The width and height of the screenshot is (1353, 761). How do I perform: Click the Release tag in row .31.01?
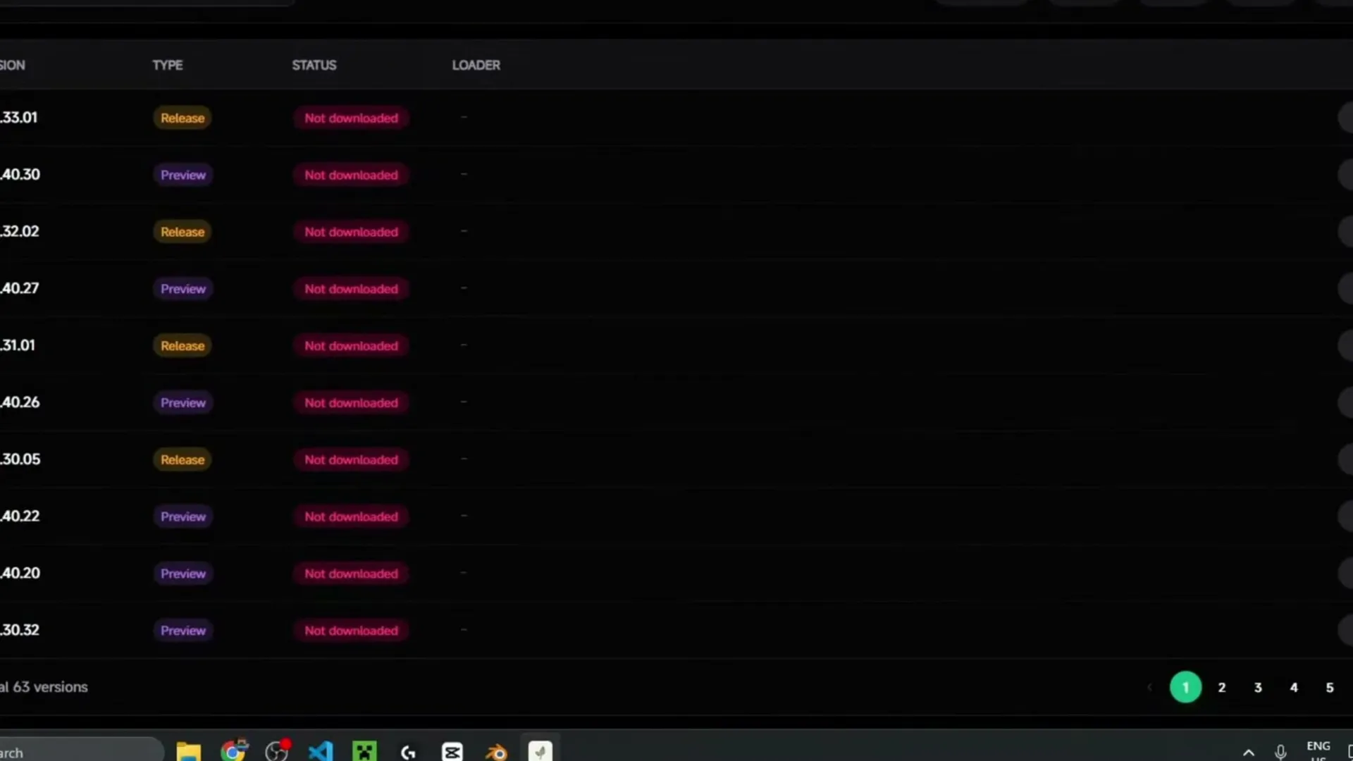[x=183, y=346]
